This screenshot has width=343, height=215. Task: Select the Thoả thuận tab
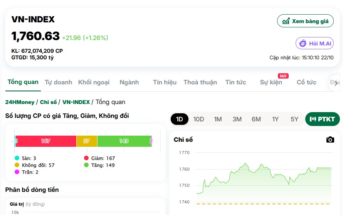pyautogui.click(x=200, y=82)
